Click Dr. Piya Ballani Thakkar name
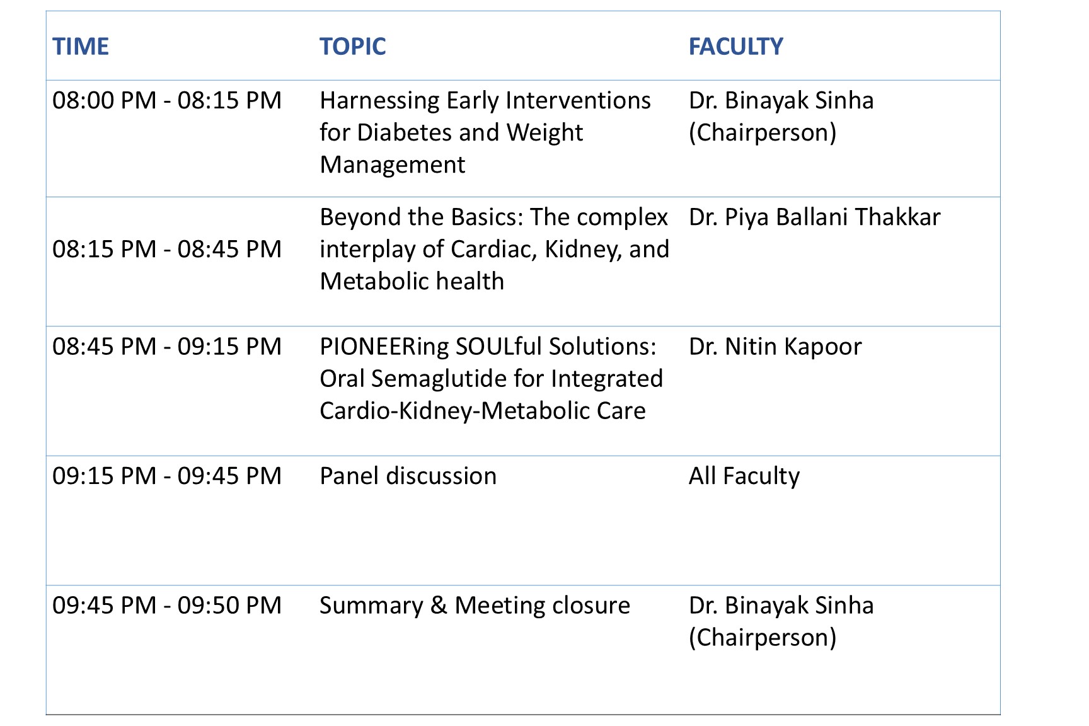Viewport: 1089px width, 726px height. coord(814,217)
